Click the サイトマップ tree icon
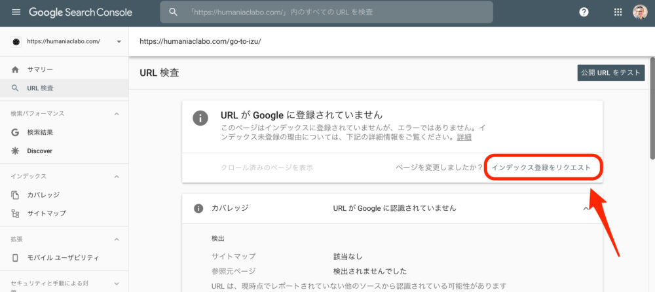The width and height of the screenshot is (655, 292). (16, 213)
